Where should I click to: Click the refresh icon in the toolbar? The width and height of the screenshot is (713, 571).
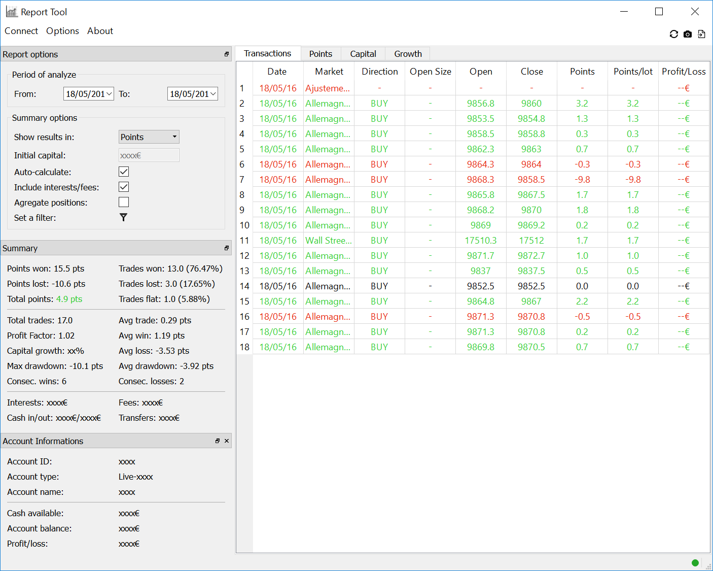673,34
